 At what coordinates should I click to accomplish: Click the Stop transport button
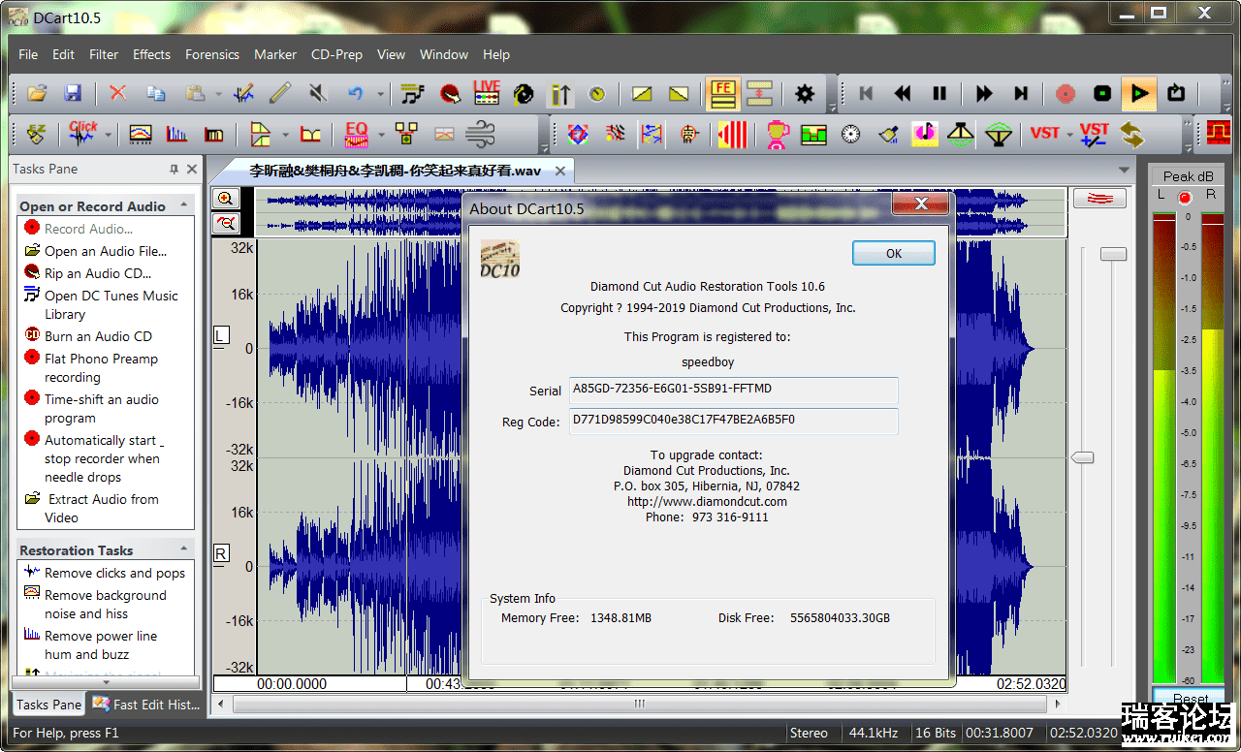[1102, 94]
